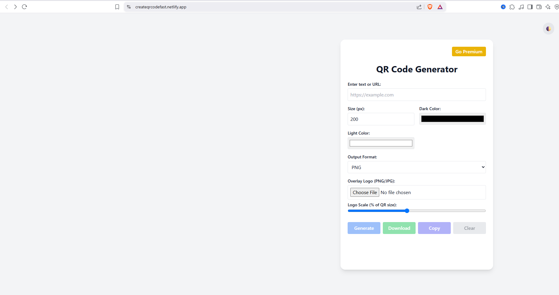This screenshot has height=295, width=559.
Task: Click the Go Premium button
Action: 469,51
